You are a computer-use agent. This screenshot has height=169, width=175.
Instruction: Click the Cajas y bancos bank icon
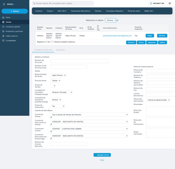[x=3, y=36]
